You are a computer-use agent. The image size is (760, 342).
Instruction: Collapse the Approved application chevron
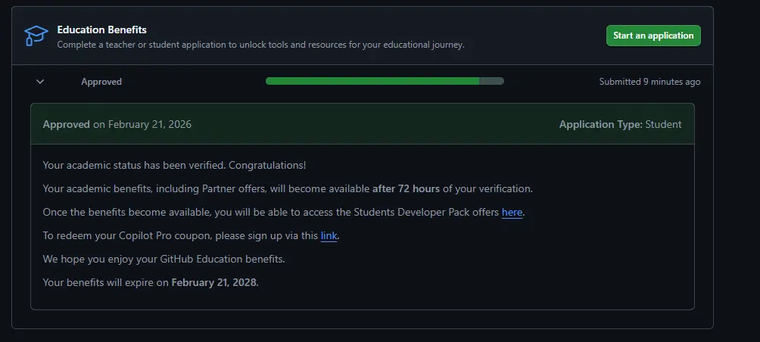point(40,82)
